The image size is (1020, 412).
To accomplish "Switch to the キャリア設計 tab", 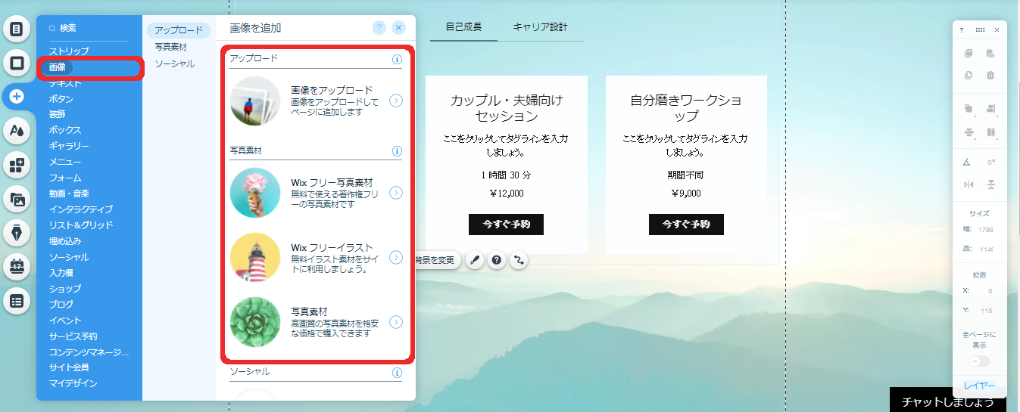I will pyautogui.click(x=540, y=27).
